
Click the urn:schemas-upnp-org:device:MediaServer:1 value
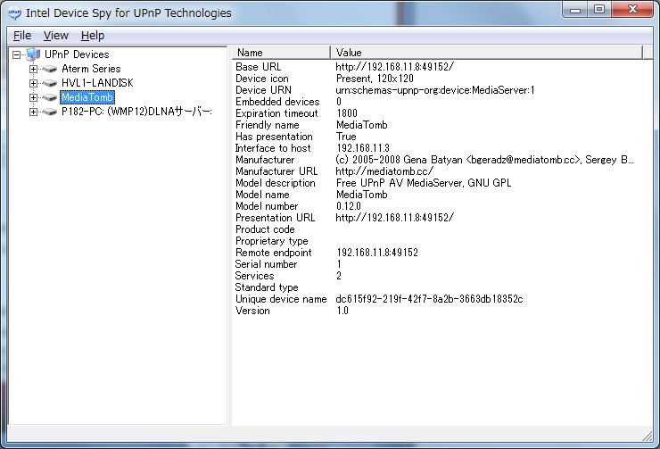tap(435, 90)
